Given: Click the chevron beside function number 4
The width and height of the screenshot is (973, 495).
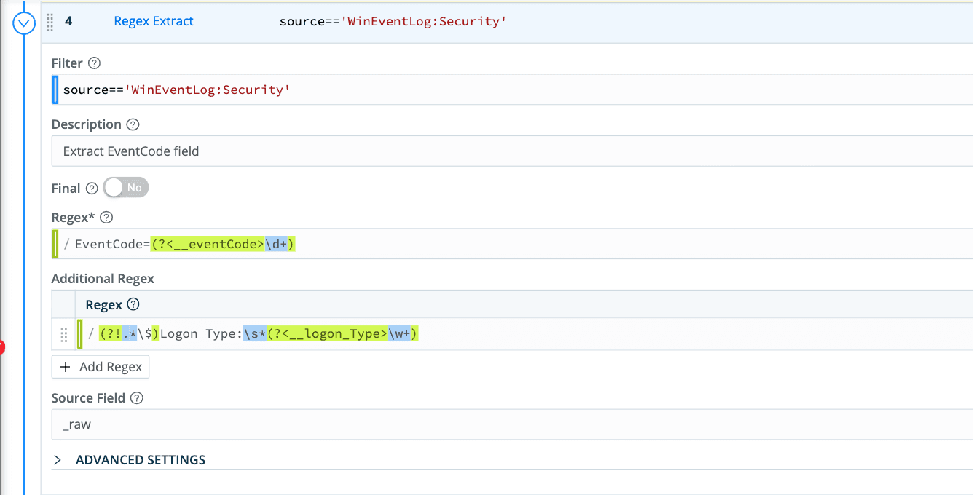Looking at the screenshot, I should pos(24,22).
